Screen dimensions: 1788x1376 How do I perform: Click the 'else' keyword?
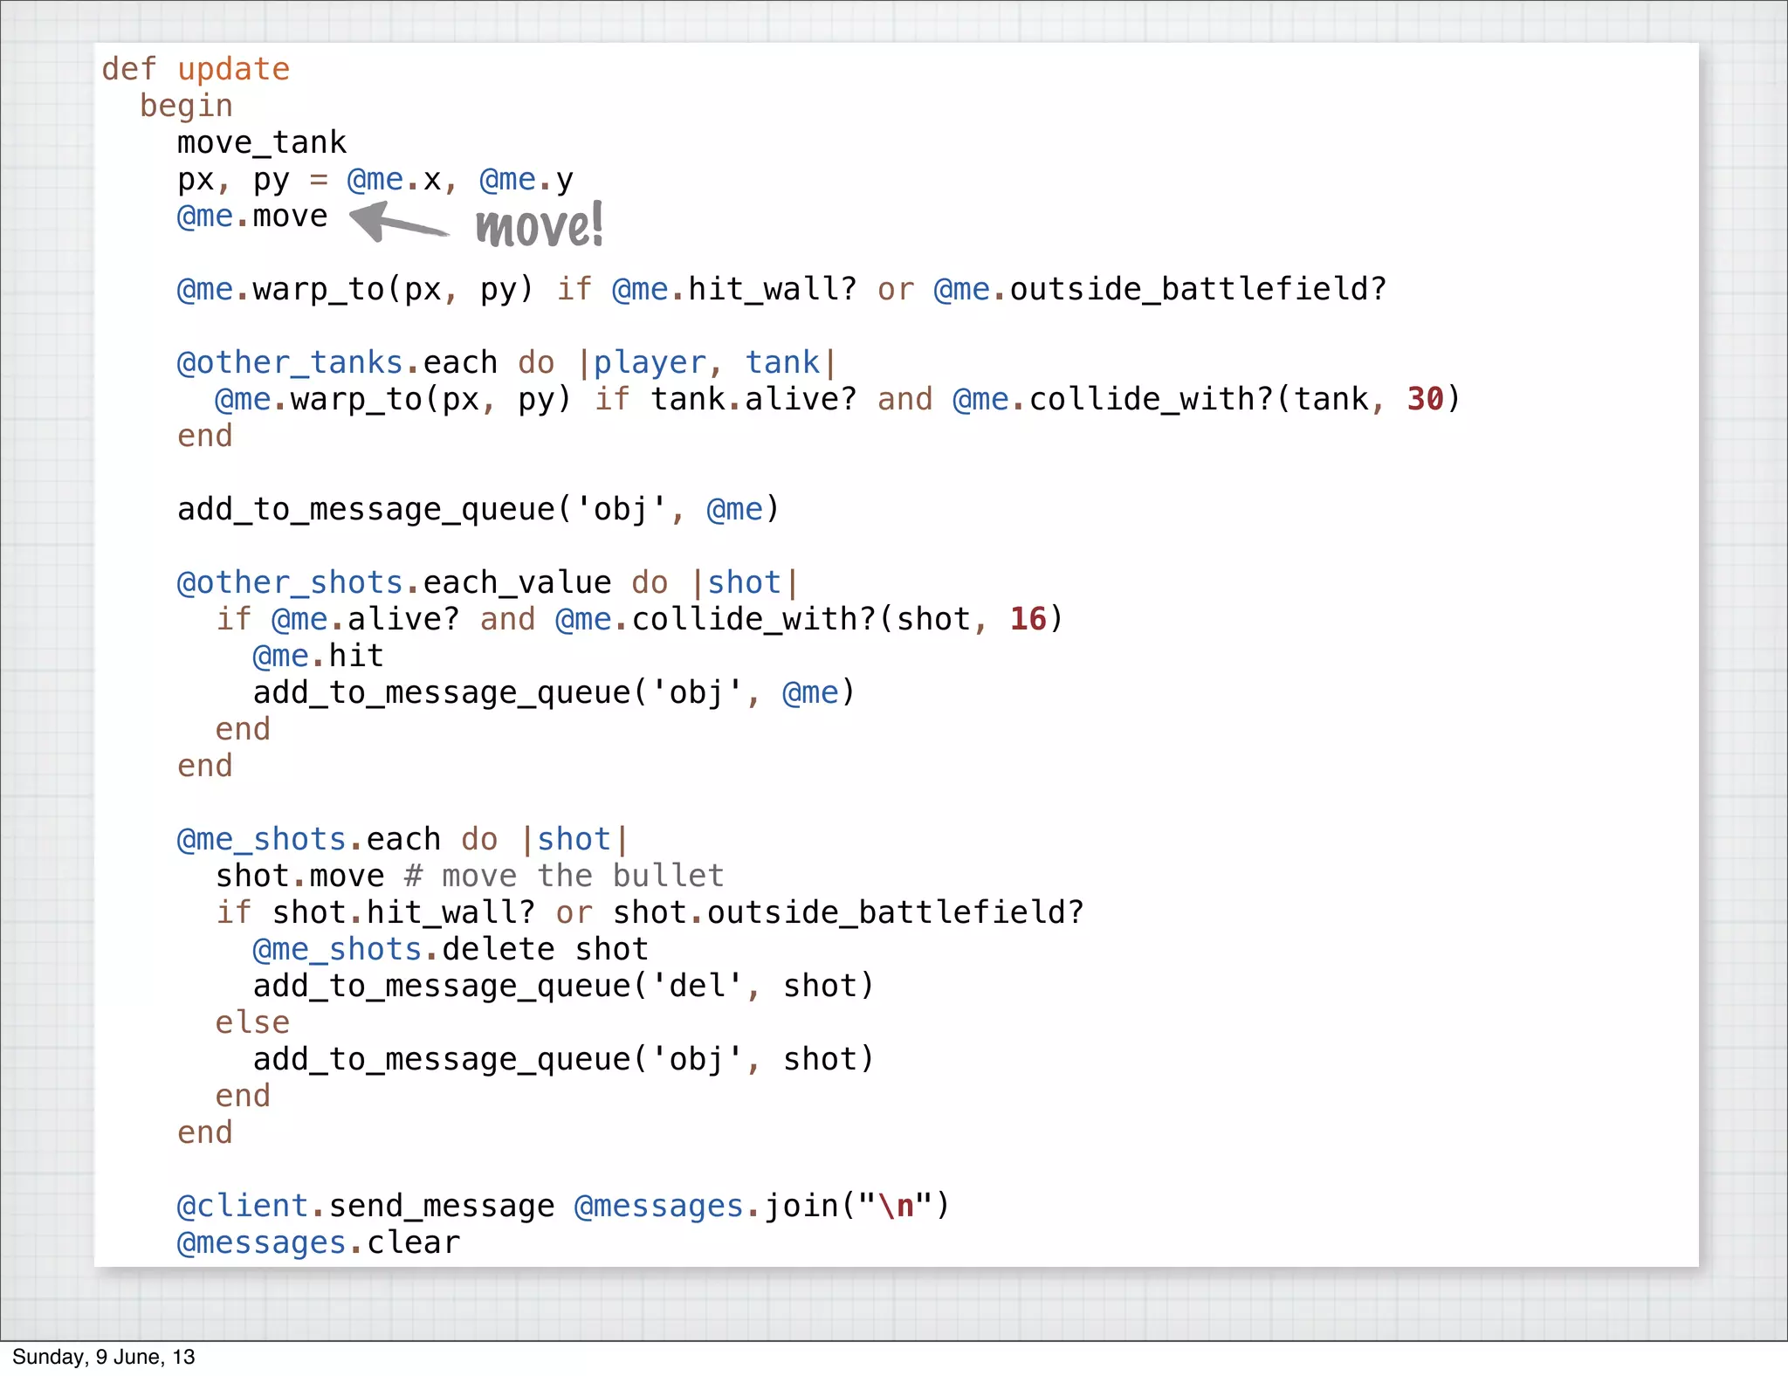pos(252,1022)
